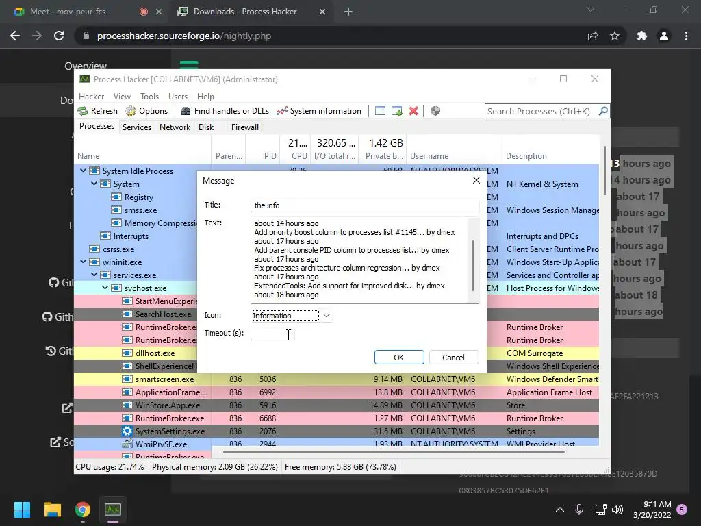701x526 pixels.
Task: Click the shield icon in toolbar
Action: (x=435, y=111)
